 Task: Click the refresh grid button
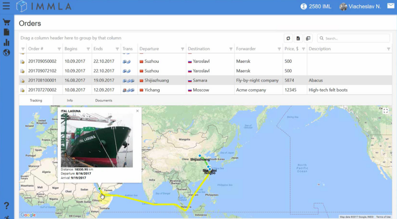(x=288, y=38)
